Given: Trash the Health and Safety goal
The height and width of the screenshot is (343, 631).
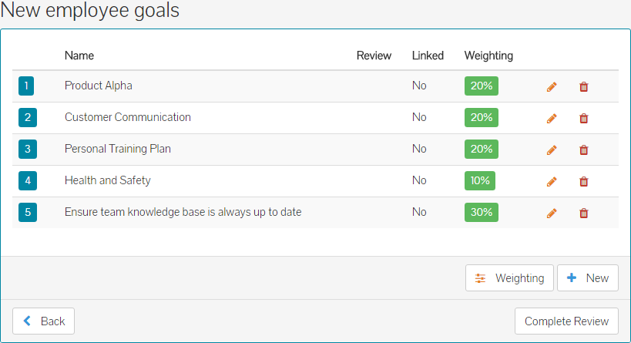Looking at the screenshot, I should 583,181.
